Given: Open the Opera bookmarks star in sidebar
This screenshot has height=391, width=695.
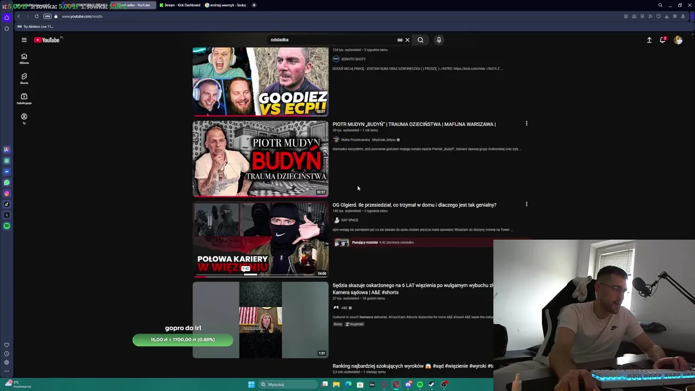Looking at the screenshot, I should (x=7, y=28).
